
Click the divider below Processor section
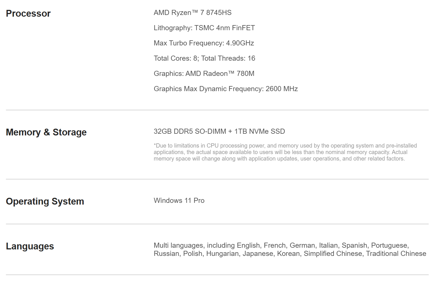point(217,110)
